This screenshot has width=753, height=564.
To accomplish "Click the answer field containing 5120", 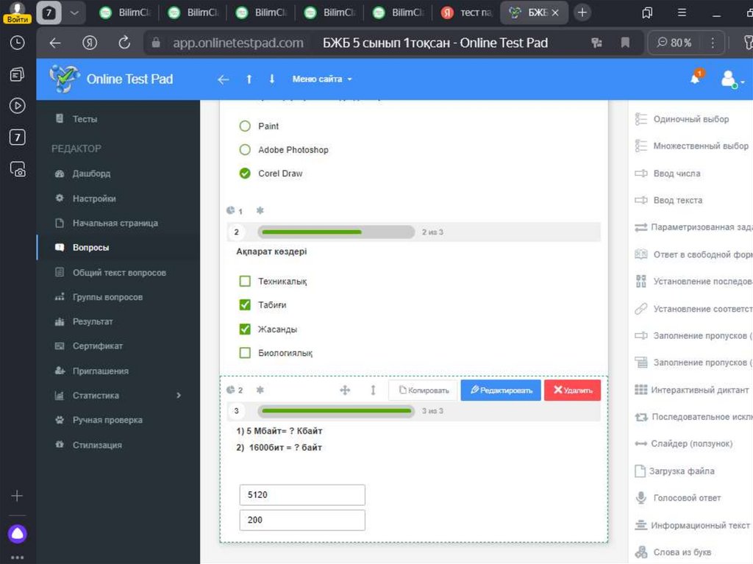I will pos(302,495).
